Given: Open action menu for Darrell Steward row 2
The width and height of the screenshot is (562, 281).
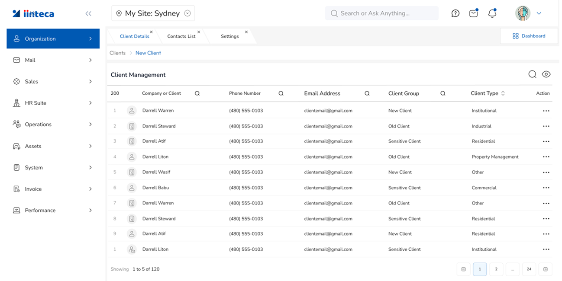Looking at the screenshot, I should [x=546, y=126].
